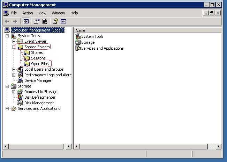Select Storage in the right pane list
This screenshot has height=162, width=227.
pyautogui.click(x=88, y=42)
